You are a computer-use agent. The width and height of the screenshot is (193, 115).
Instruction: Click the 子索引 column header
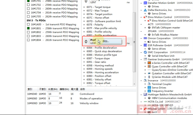point(43,89)
